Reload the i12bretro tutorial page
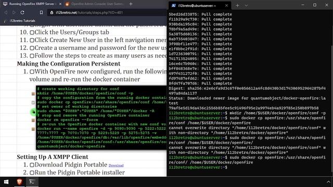333x187 pixels. (22, 12)
